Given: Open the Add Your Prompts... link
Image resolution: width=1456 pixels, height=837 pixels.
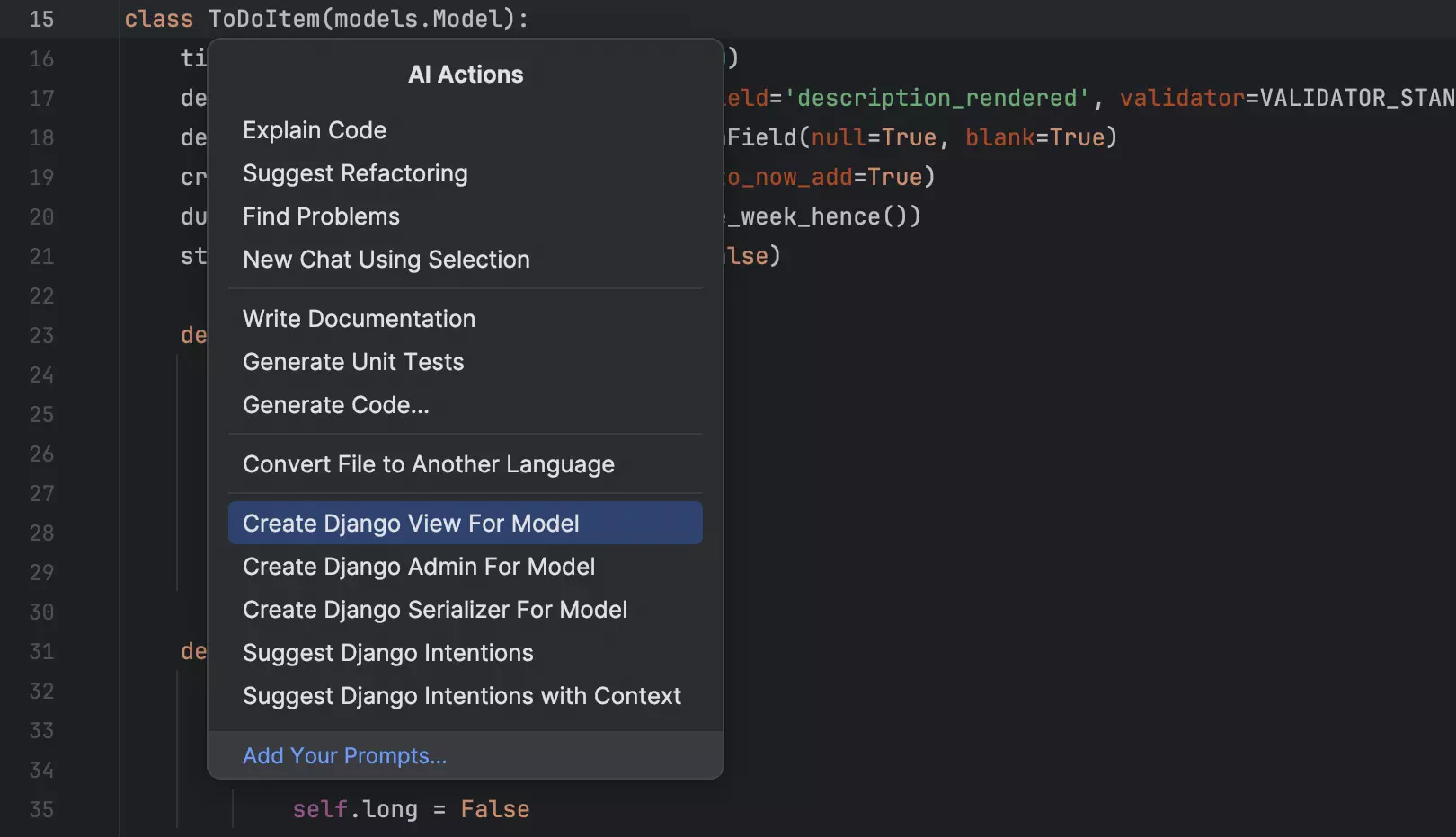Looking at the screenshot, I should [344, 756].
